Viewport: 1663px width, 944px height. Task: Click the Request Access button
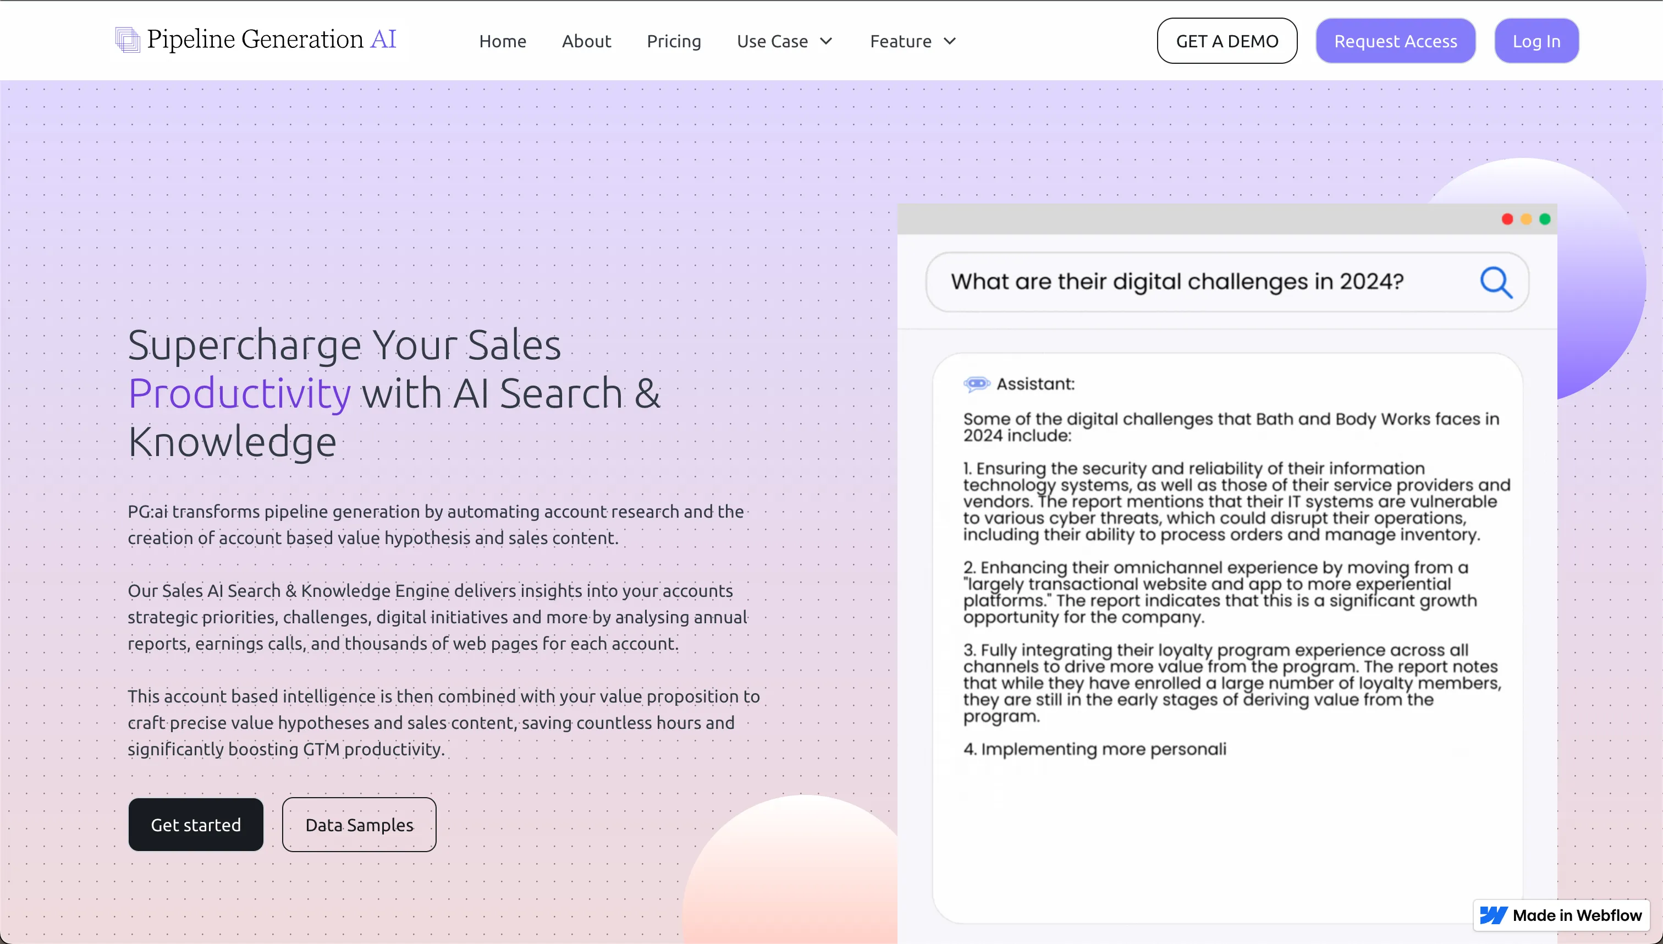(x=1395, y=41)
